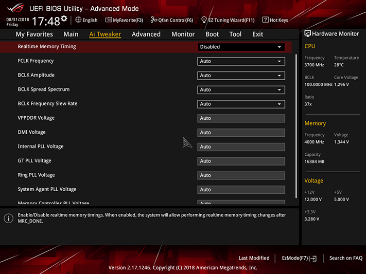Click the memory Capacity 16384 MB value
Image resolution: width=366 pixels, height=274 pixels.
pos(315,161)
